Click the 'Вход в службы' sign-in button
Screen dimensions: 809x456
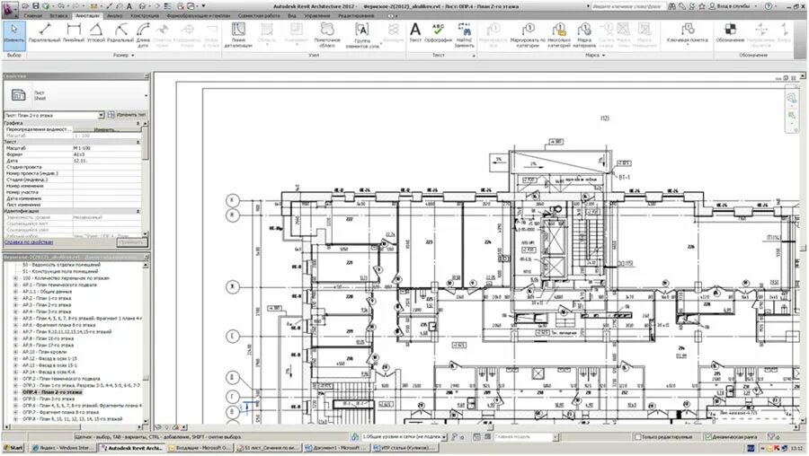point(733,6)
